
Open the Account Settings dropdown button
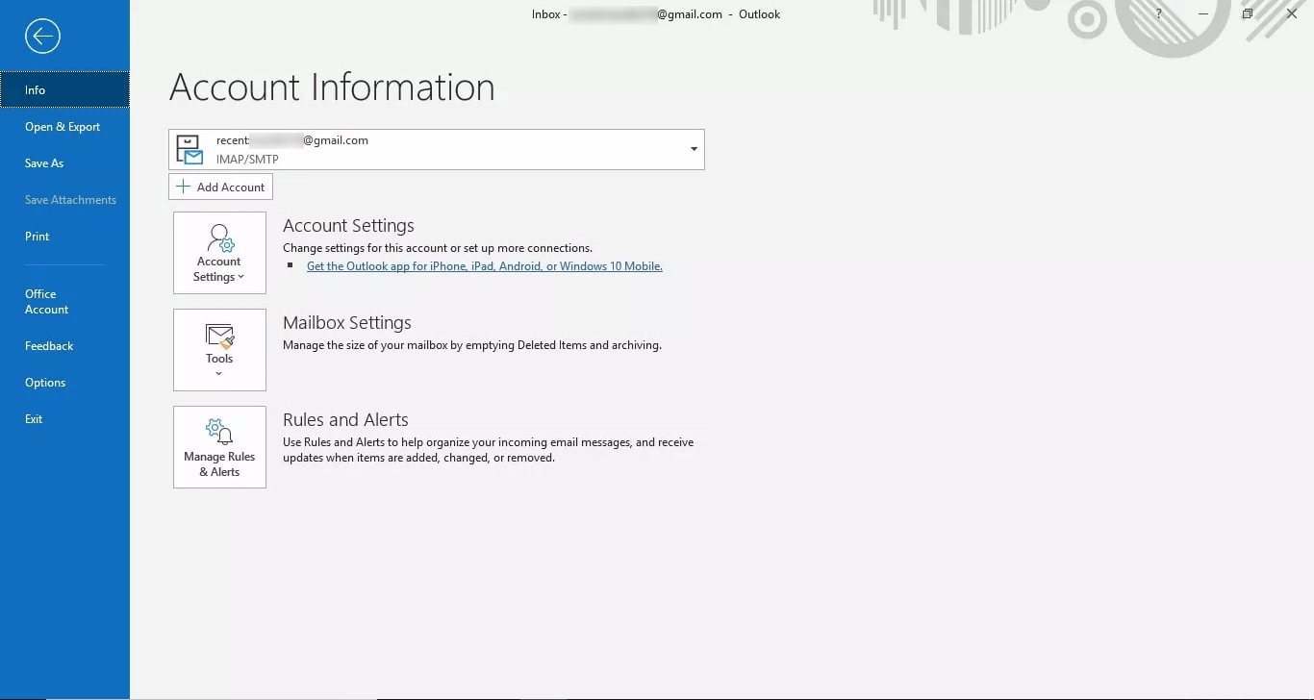(219, 253)
